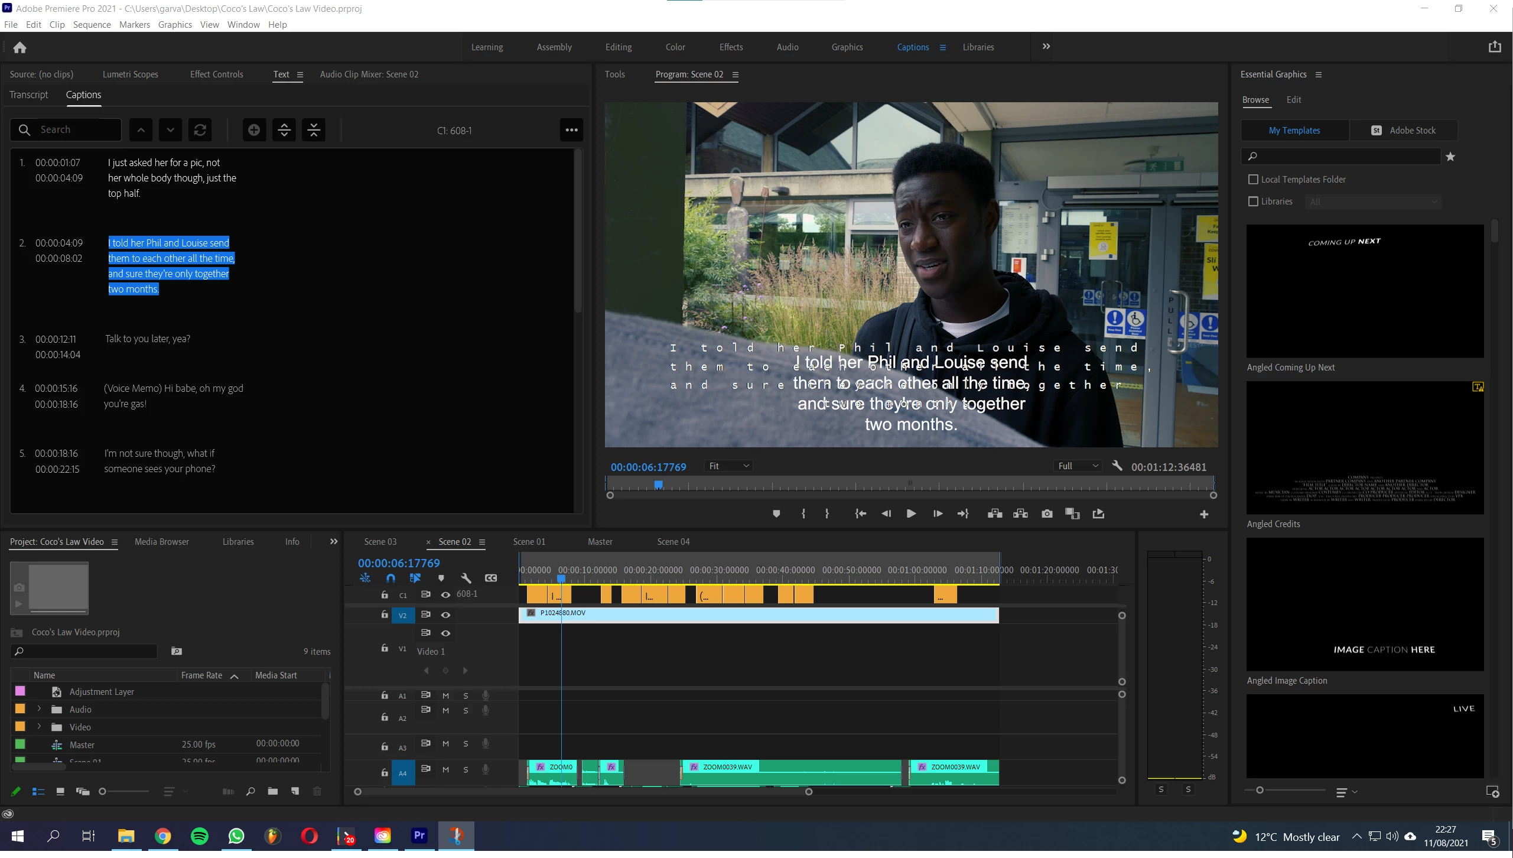1513x858 pixels.
Task: Check the Libraries checkbox
Action: click(1253, 201)
